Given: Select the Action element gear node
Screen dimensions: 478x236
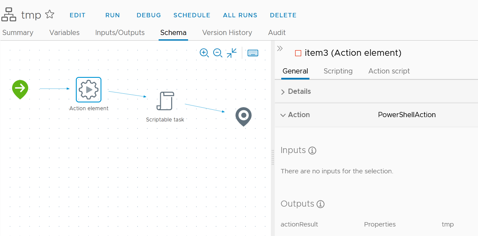Looking at the screenshot, I should pyautogui.click(x=88, y=89).
